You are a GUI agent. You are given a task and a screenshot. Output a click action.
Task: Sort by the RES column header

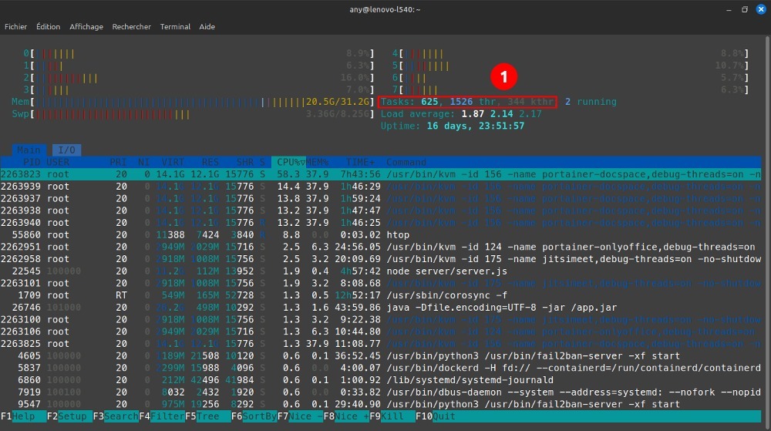tap(210, 162)
